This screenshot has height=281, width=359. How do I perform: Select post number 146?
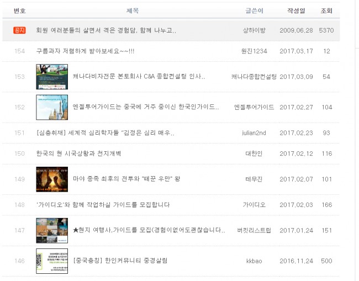coord(20,261)
